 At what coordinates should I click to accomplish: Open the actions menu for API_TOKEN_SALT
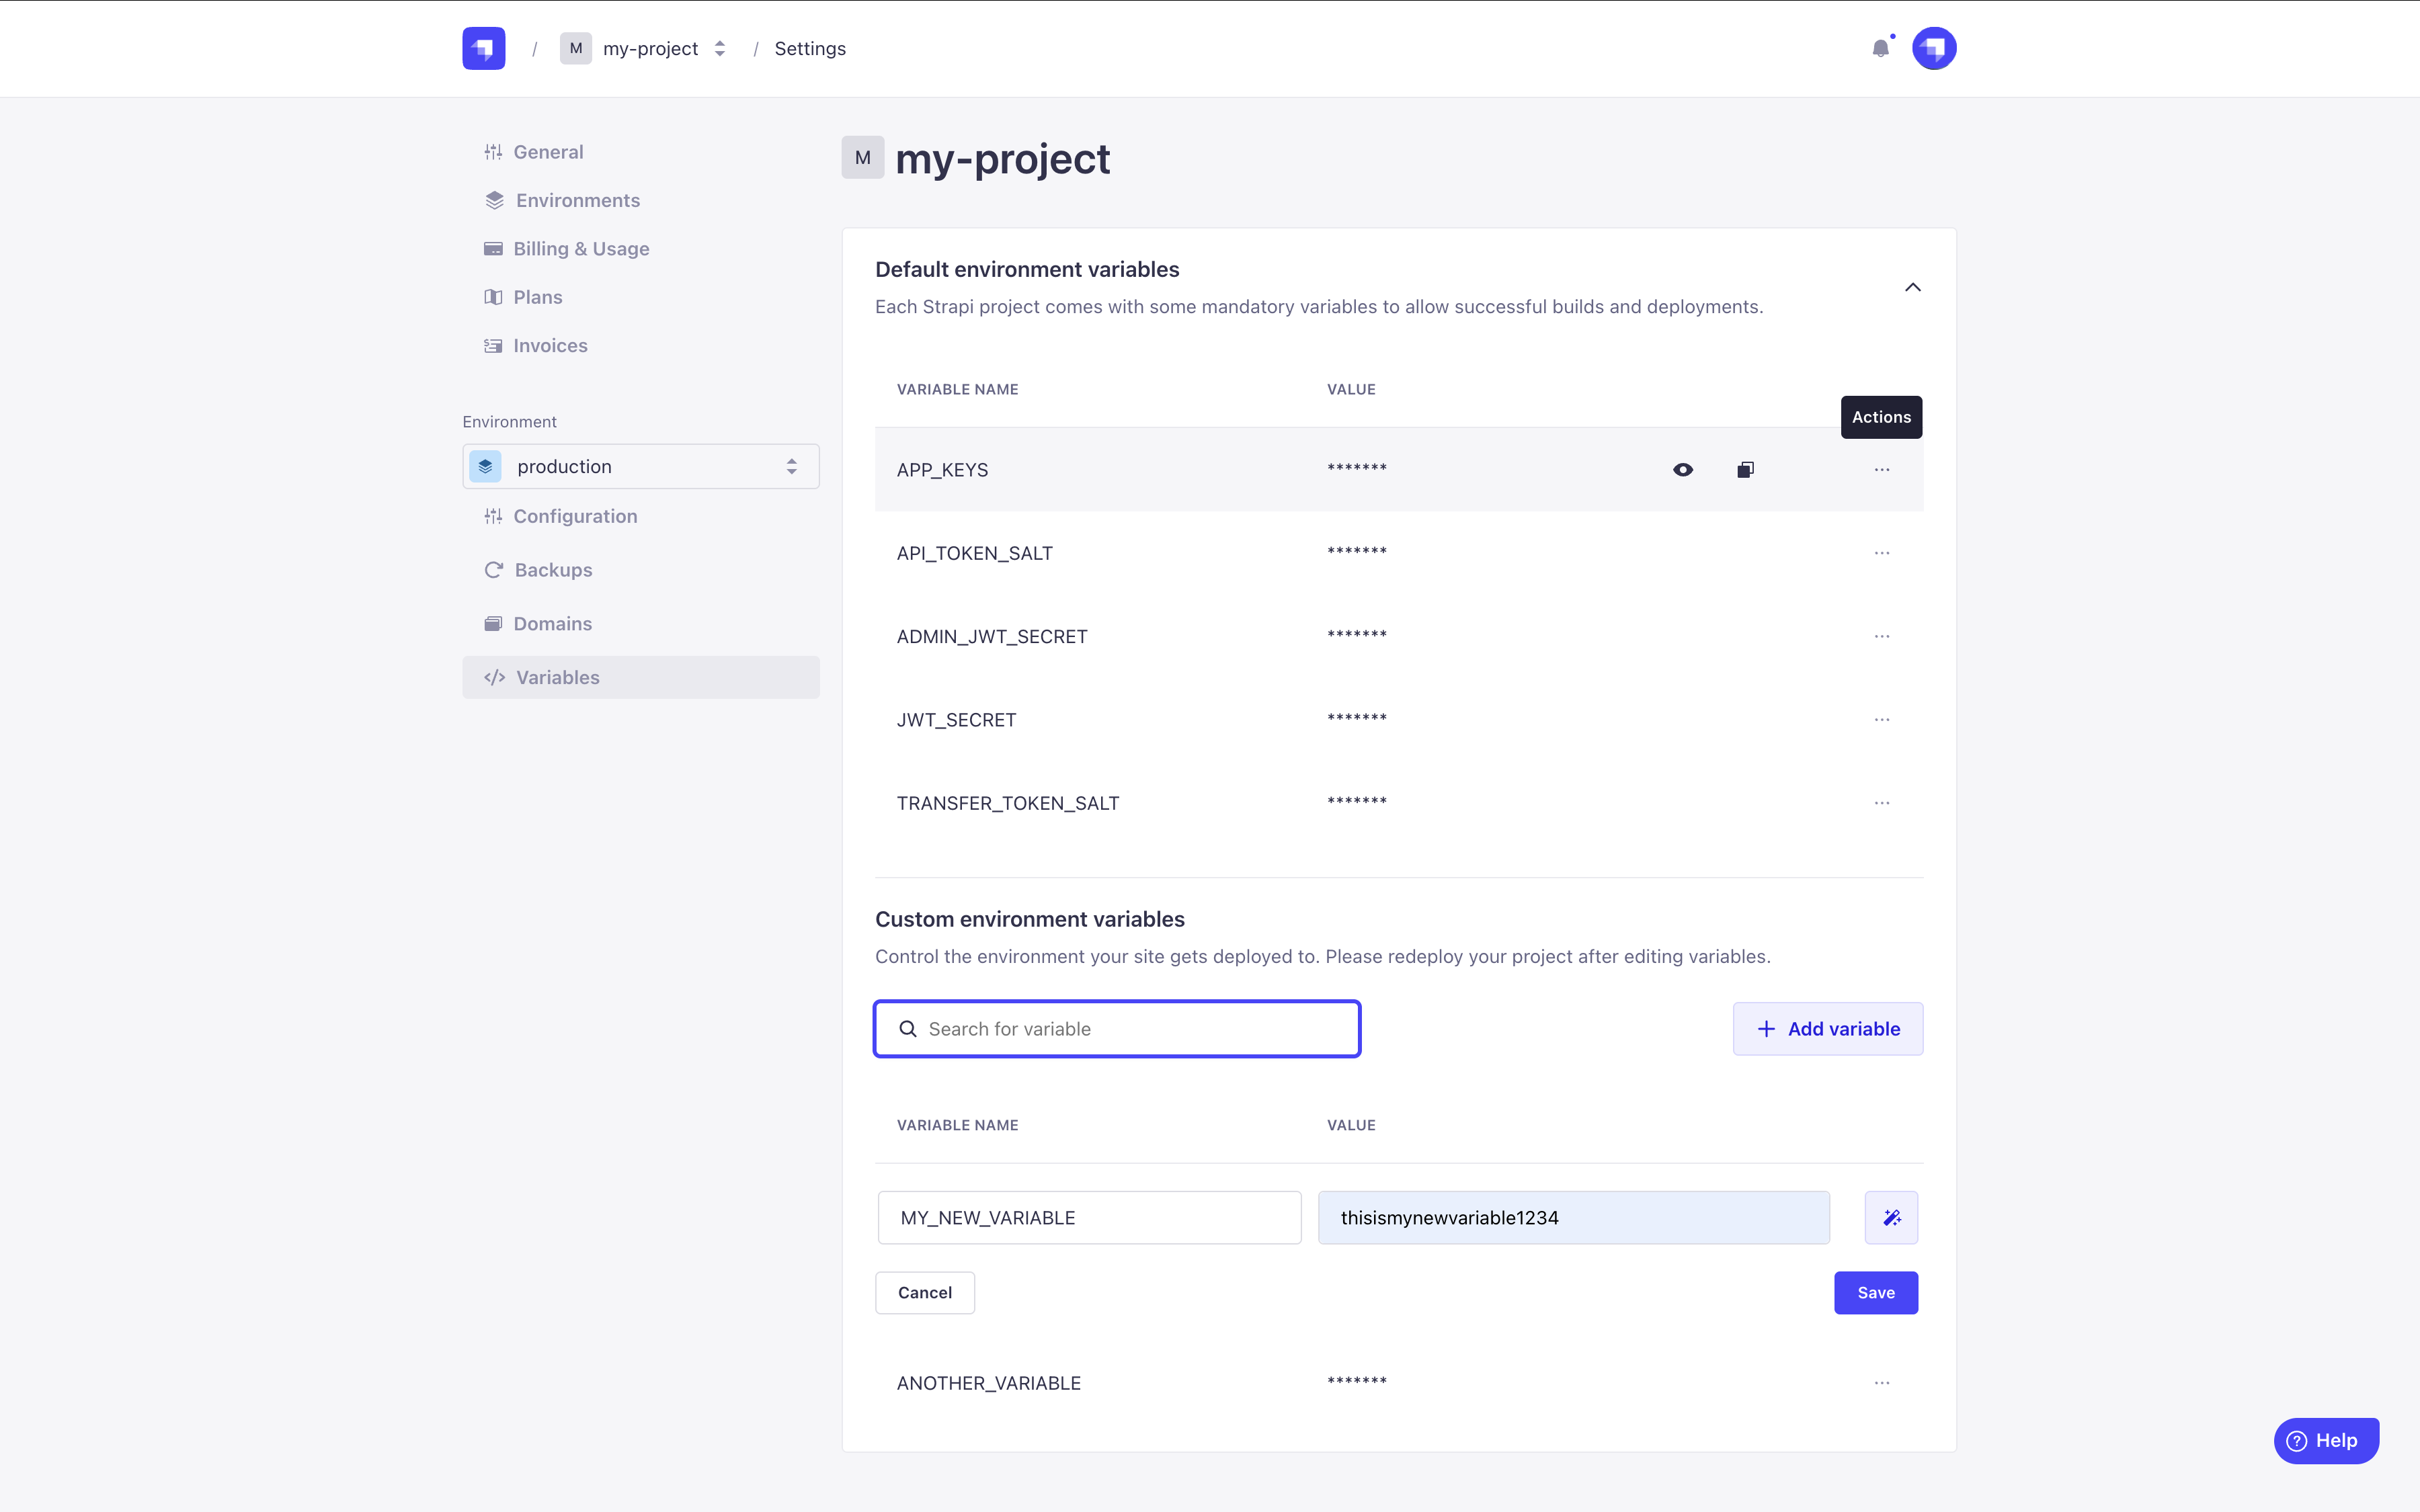point(1881,553)
